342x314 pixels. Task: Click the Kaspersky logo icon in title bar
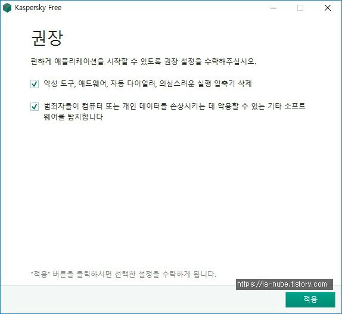[x=7, y=8]
